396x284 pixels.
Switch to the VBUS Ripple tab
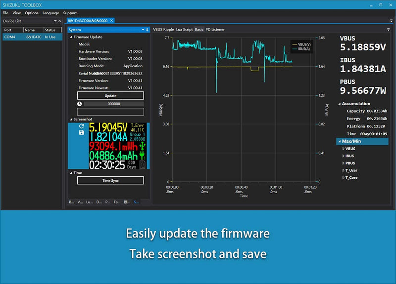[163, 30]
